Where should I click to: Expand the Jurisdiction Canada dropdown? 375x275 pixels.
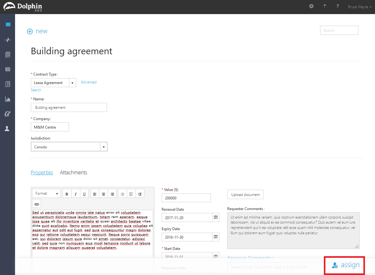pyautogui.click(x=104, y=147)
